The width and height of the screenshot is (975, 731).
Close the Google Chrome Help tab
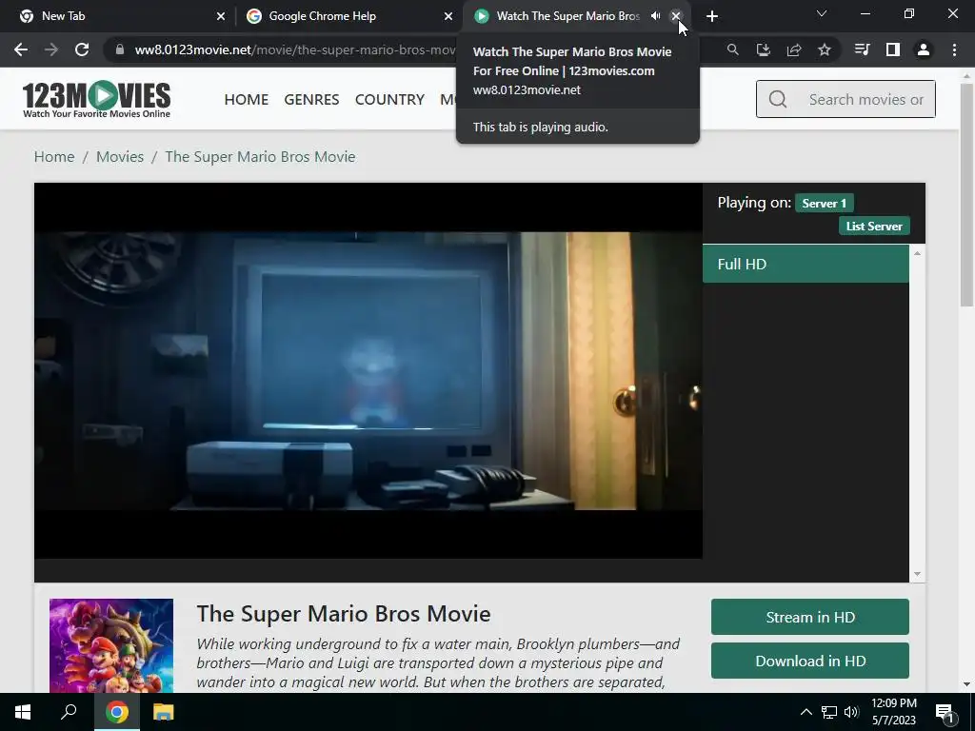tap(448, 16)
